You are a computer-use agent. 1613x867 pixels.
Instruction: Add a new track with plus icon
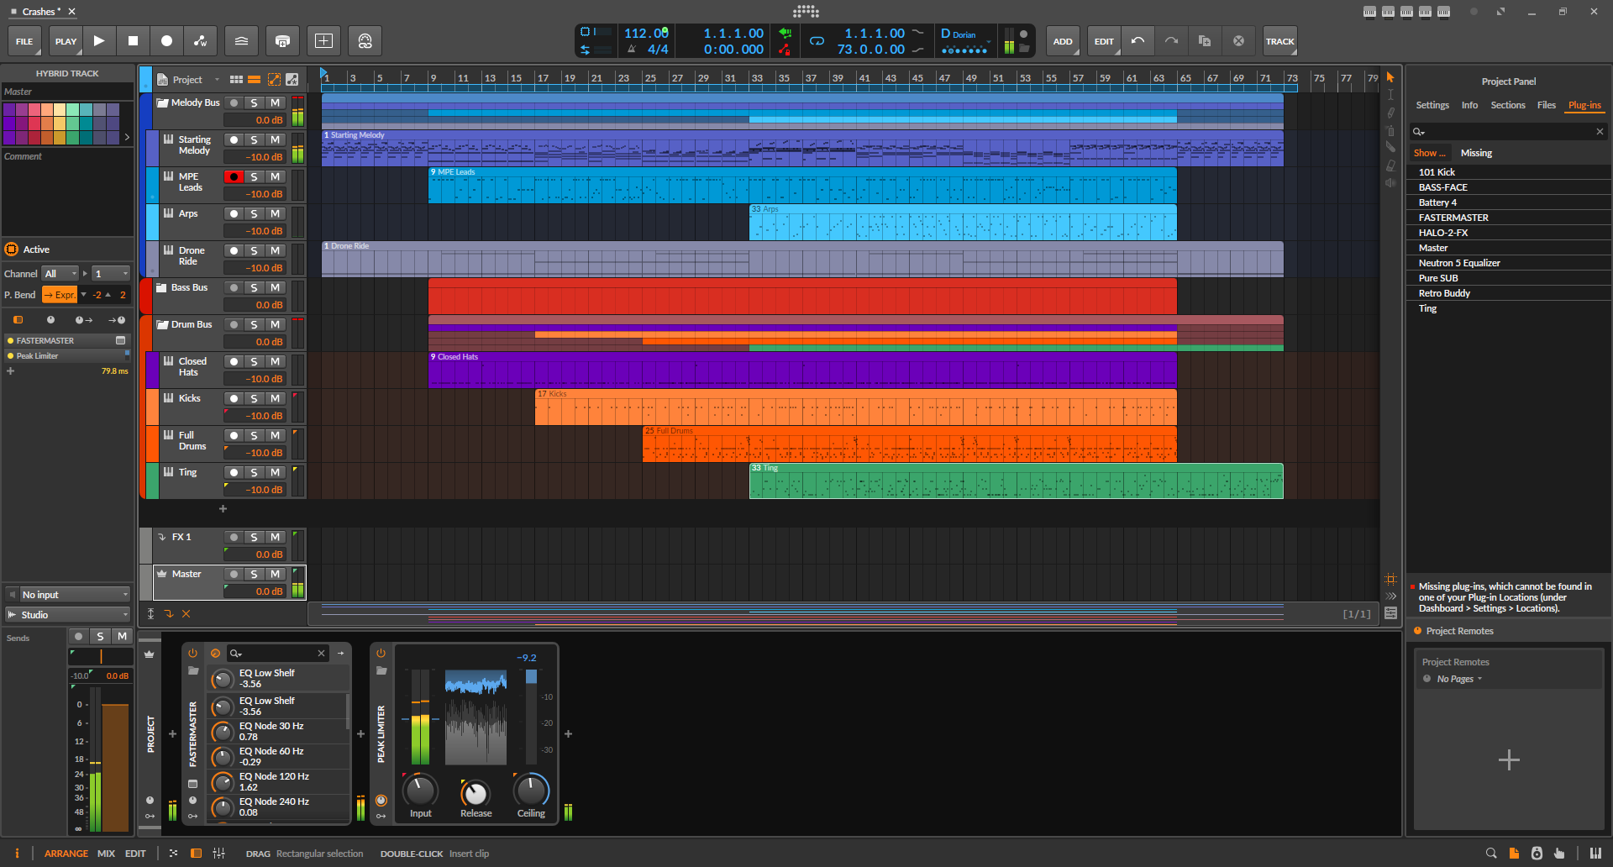pyautogui.click(x=223, y=508)
